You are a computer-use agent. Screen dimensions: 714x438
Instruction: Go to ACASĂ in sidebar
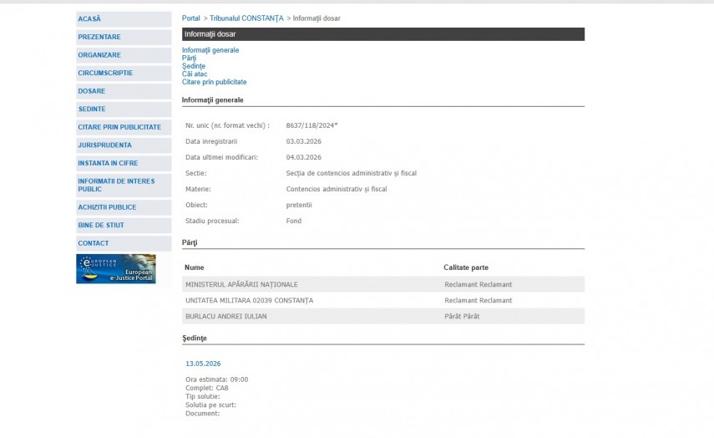89,18
